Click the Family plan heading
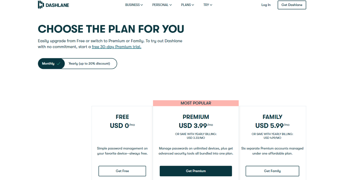The width and height of the screenshot is (343, 180). [x=272, y=117]
